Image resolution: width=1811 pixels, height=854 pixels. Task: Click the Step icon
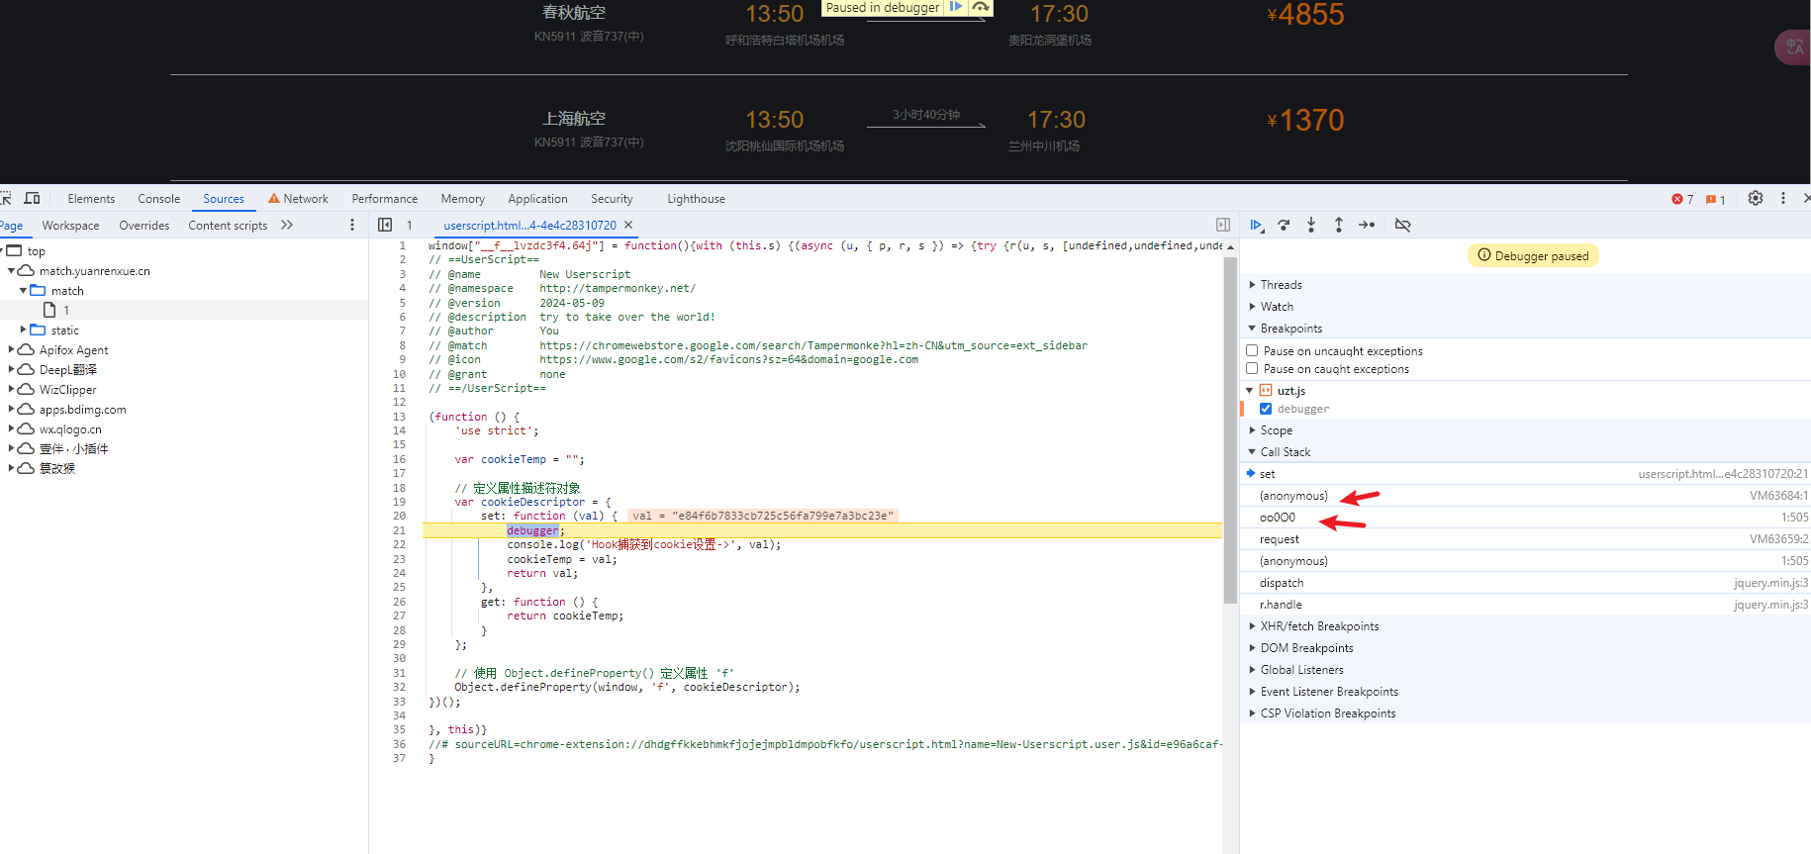tap(1367, 226)
